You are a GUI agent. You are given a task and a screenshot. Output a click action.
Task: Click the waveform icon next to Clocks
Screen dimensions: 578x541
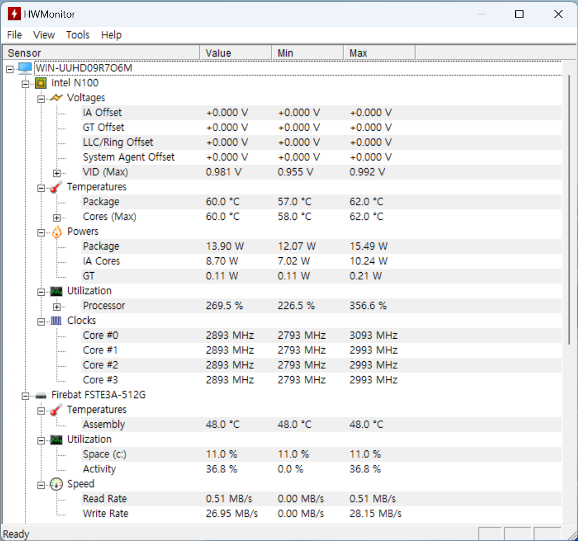(x=56, y=321)
